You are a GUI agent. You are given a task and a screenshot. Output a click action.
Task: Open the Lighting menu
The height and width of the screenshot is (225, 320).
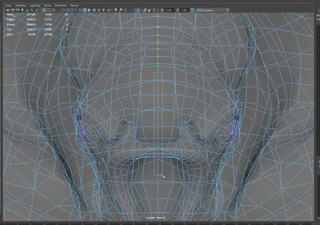[x=35, y=5]
